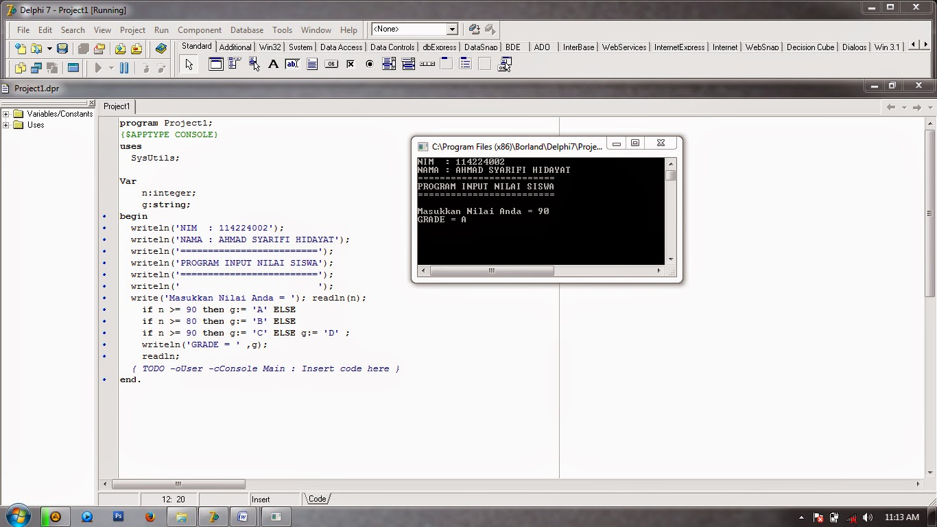Pick the Edit component icon in the palette
Viewport: 937px width, 527px height.
coord(292,65)
